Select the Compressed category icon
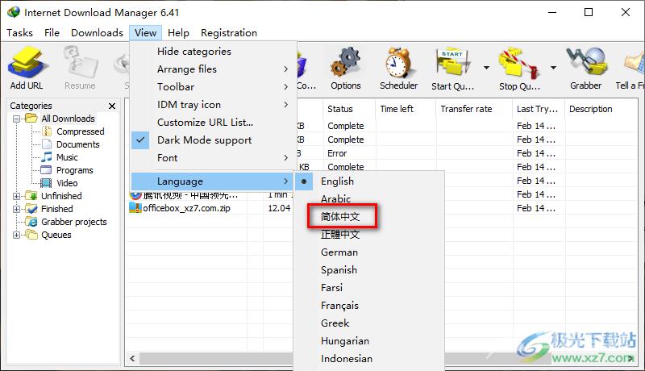 47,131
